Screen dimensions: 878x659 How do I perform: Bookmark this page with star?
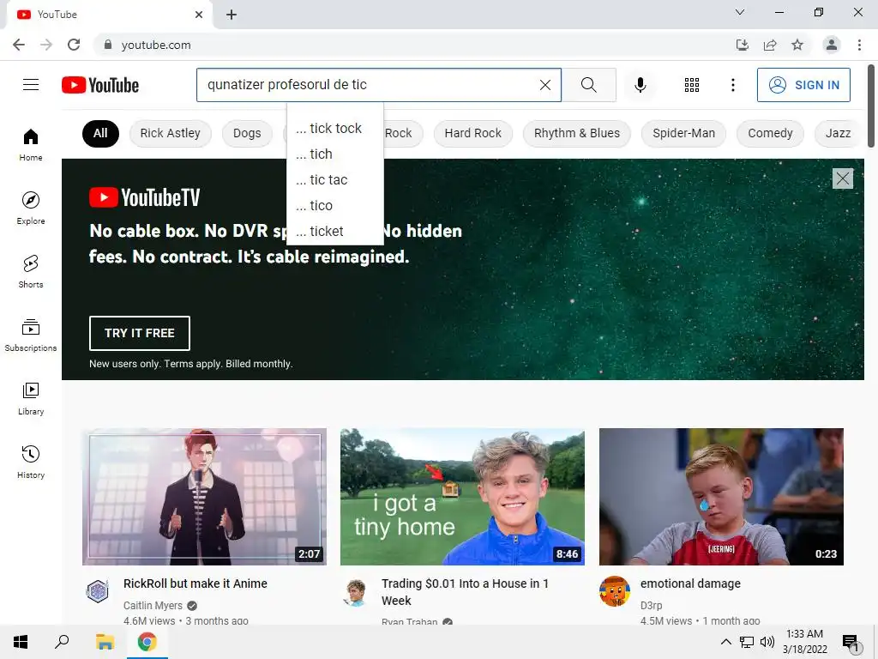coord(797,45)
